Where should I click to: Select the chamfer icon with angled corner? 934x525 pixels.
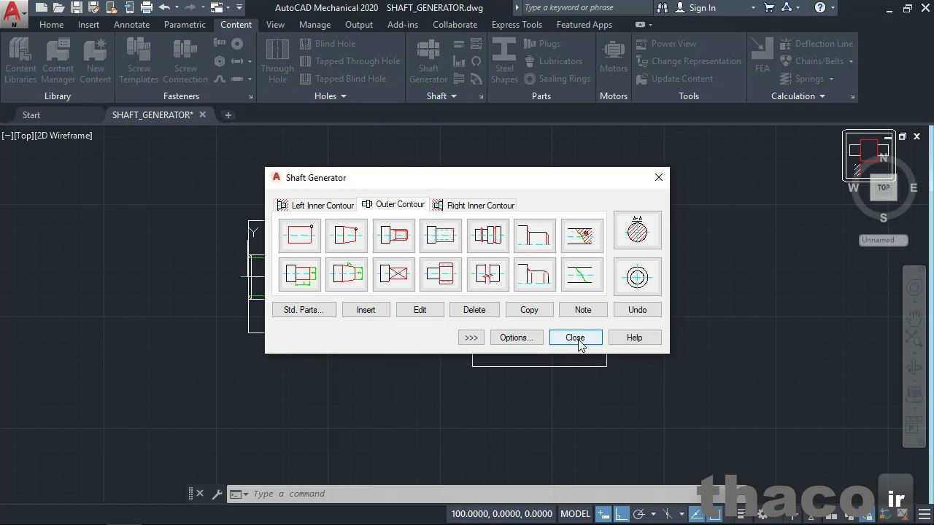click(x=535, y=235)
